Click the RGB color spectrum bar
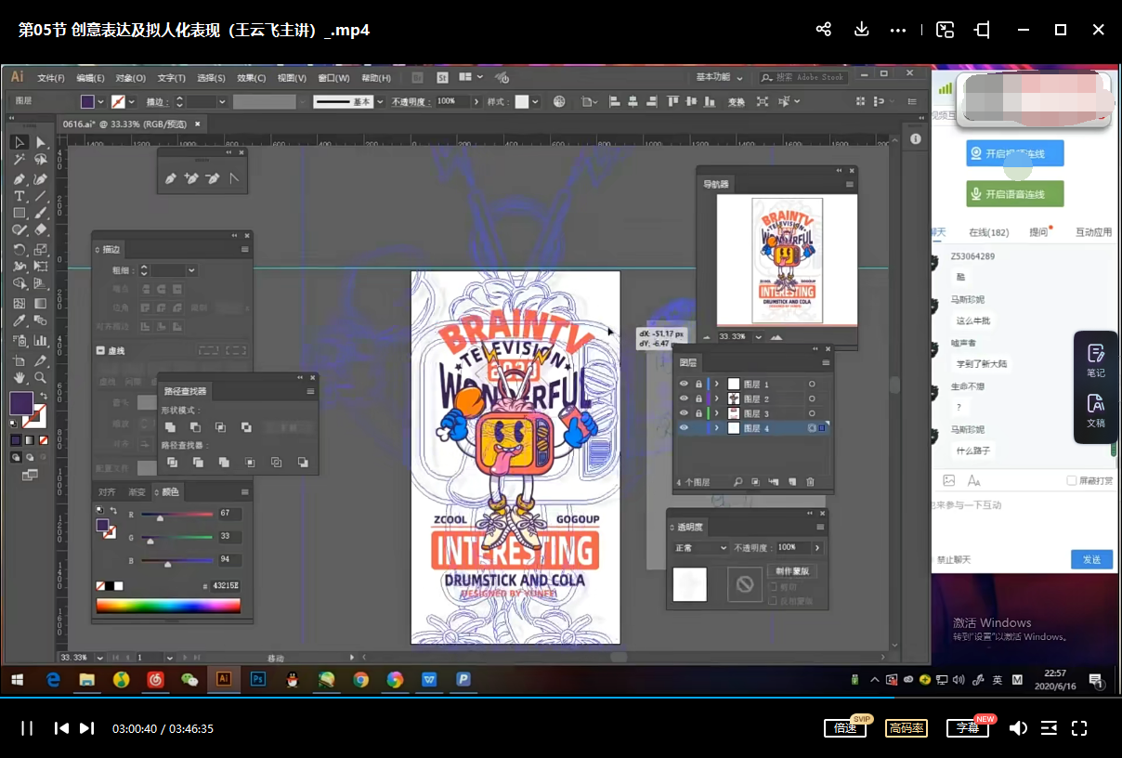This screenshot has height=758, width=1122. coord(168,606)
